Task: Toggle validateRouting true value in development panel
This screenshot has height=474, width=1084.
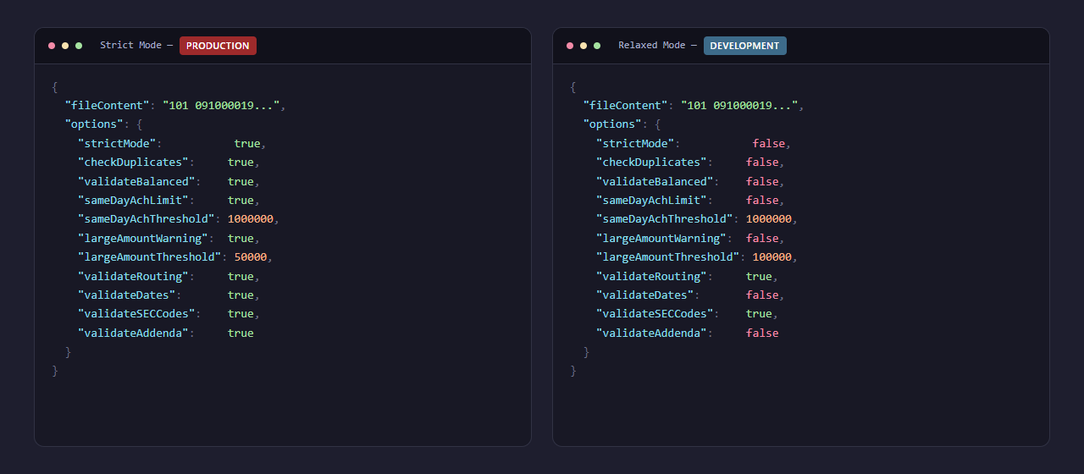Action: 759,277
